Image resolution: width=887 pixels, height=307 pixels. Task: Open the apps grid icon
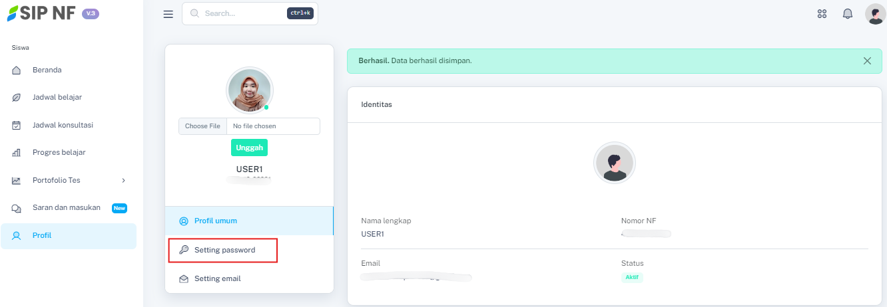(x=822, y=14)
